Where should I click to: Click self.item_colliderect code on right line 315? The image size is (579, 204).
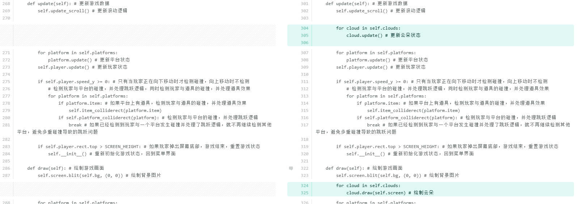pos(413,110)
